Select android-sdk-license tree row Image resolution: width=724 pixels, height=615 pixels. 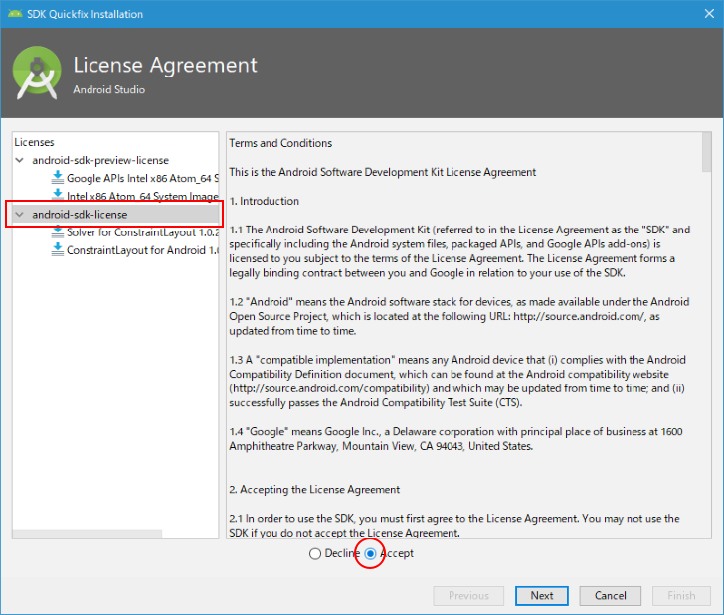(x=115, y=214)
